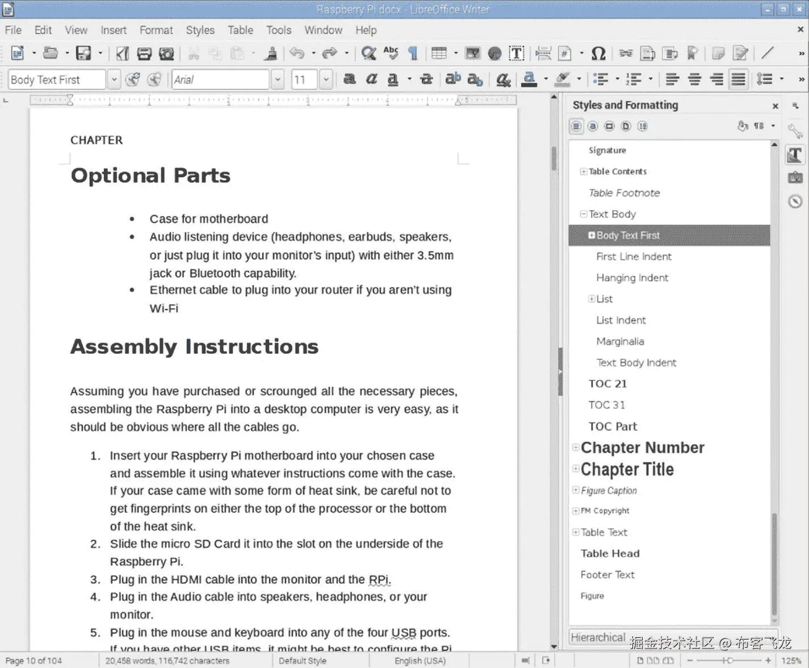Open the Navigator compass sidebar icon
The width and height of the screenshot is (809, 668).
pyautogui.click(x=795, y=201)
